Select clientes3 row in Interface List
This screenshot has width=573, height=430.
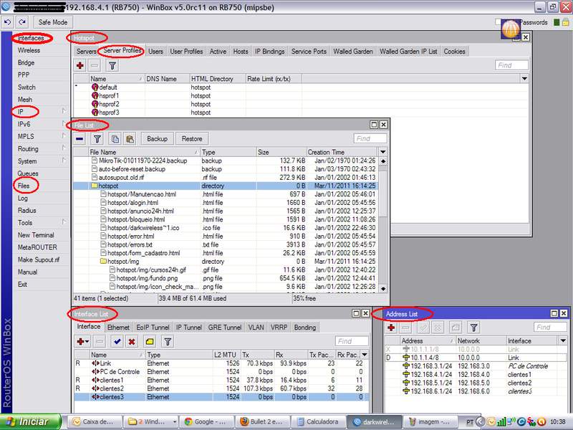coord(221,397)
